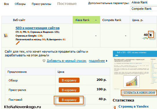Click открыть в новом окне link
Viewport: 157px width, 109px height.
click(139, 92)
